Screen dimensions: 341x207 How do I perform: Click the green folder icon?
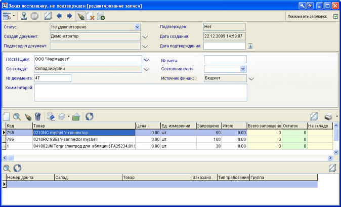click(76, 117)
